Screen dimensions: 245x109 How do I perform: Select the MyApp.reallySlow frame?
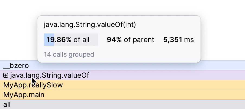point(33,85)
